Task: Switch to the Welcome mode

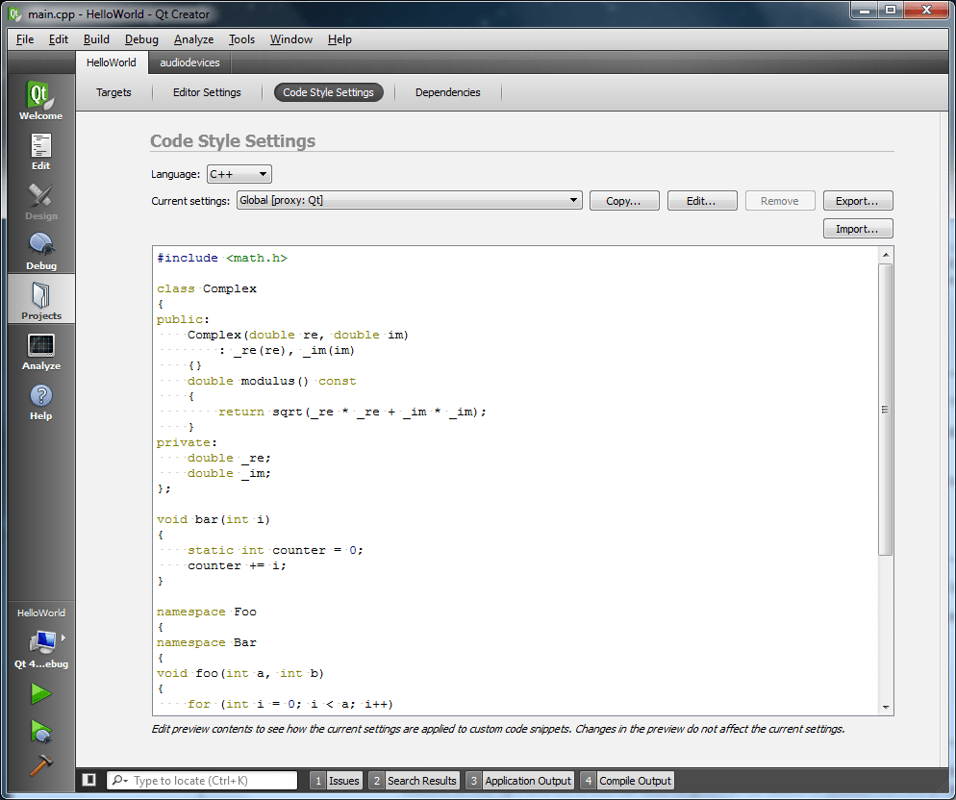Action: point(39,100)
